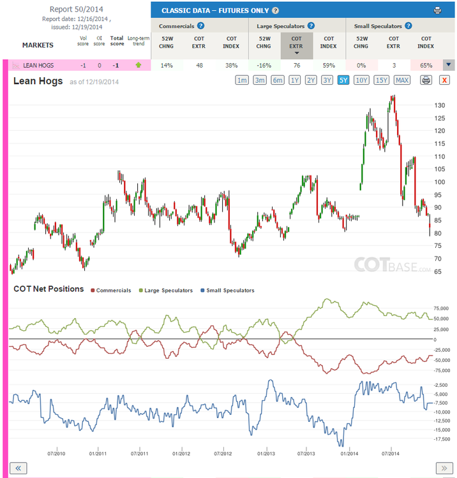The width and height of the screenshot is (457, 478).
Task: Select the LEAN HOGS market row
Action: (79, 65)
